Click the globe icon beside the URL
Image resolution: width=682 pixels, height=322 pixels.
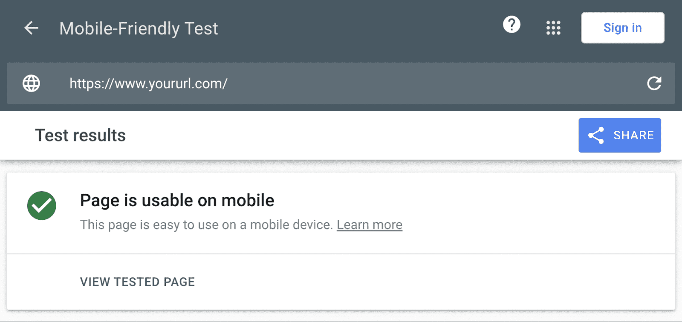[x=31, y=83]
